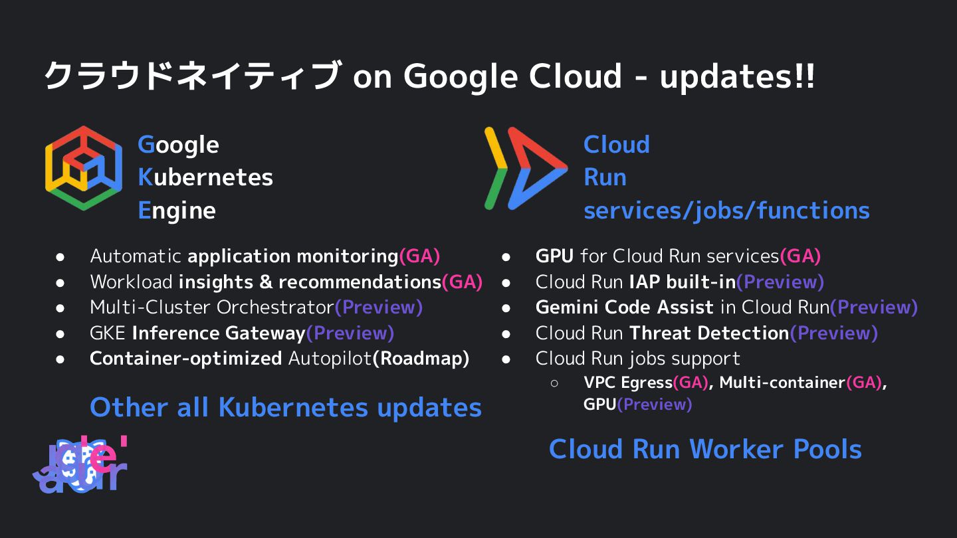Click 'Cloud Run IAP built-in(Preview)' bullet

point(680,282)
